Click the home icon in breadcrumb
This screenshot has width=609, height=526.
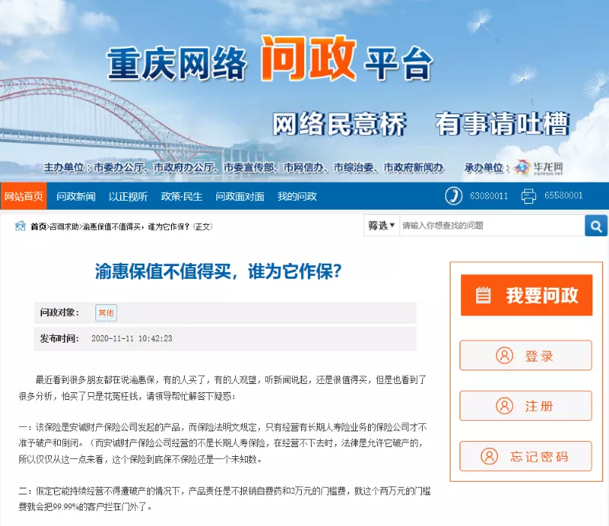pos(20,226)
